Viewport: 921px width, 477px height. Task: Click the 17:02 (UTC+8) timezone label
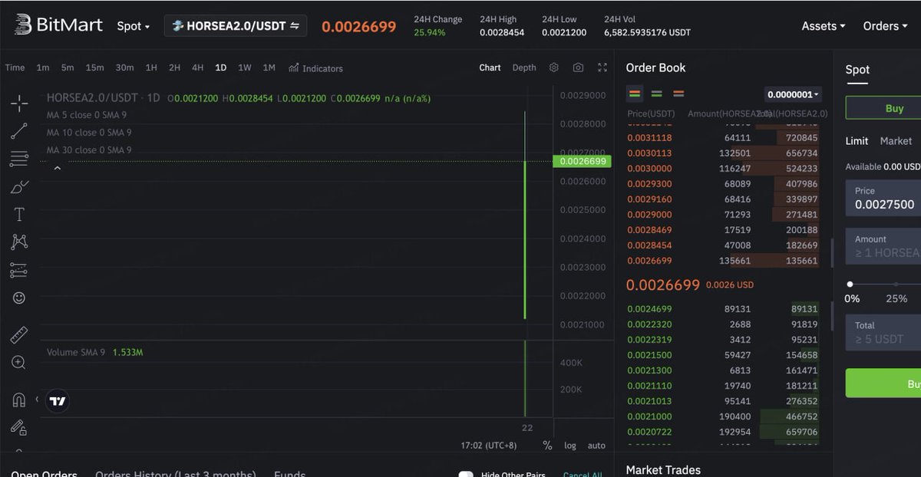tap(488, 446)
